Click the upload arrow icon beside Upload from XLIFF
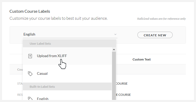The image size is (196, 102). tap(30, 56)
